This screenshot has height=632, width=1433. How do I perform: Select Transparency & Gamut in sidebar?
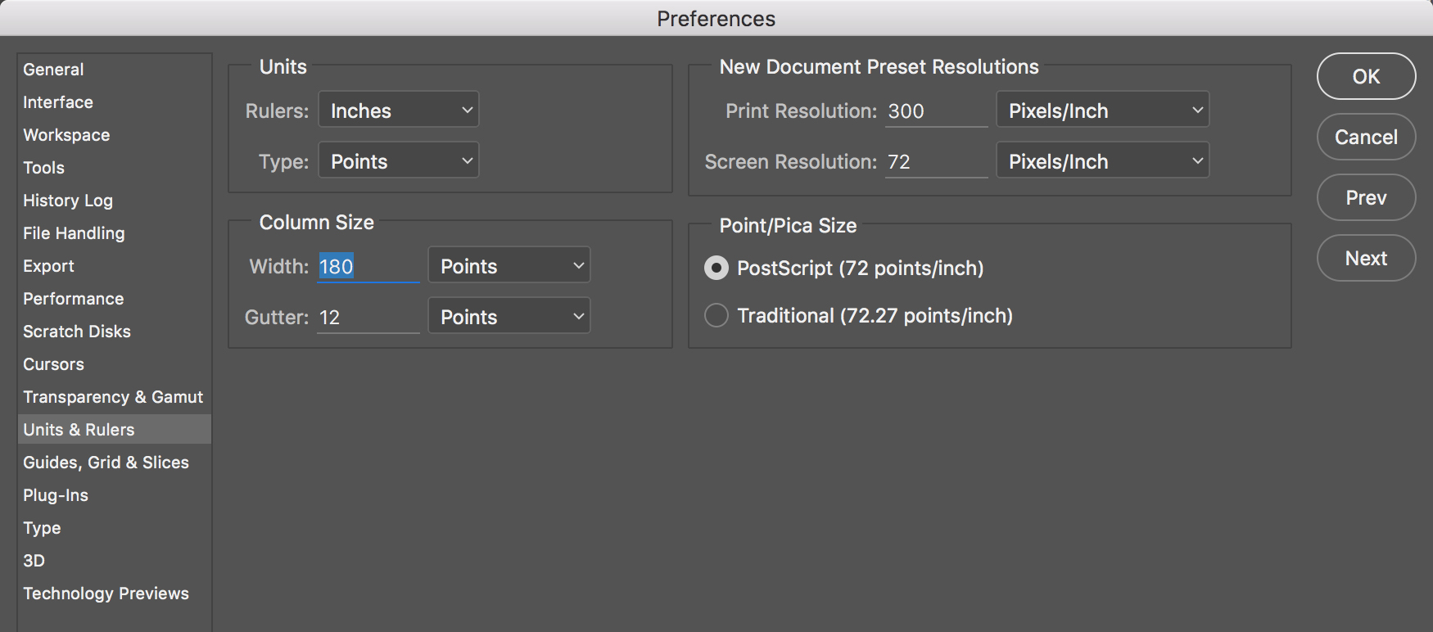[113, 397]
